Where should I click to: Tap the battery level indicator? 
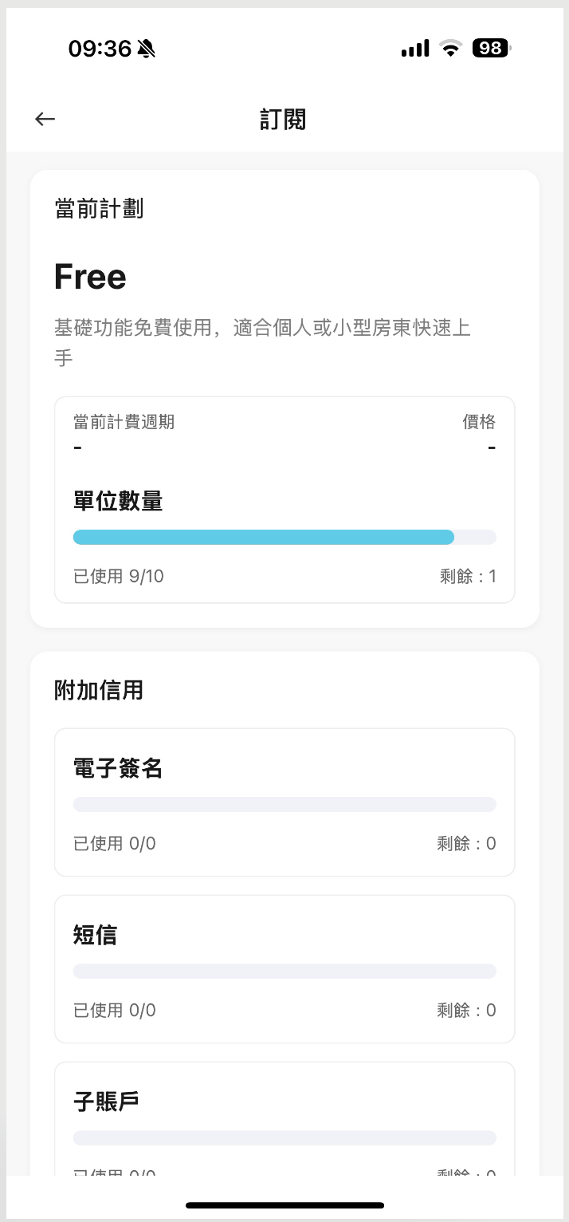point(491,49)
